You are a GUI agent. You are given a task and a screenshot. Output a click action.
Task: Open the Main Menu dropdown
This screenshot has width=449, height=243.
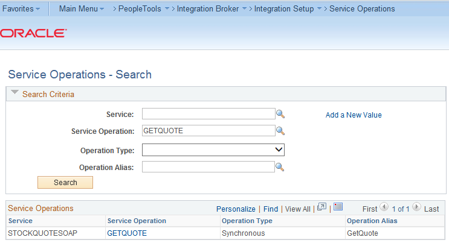(x=81, y=9)
